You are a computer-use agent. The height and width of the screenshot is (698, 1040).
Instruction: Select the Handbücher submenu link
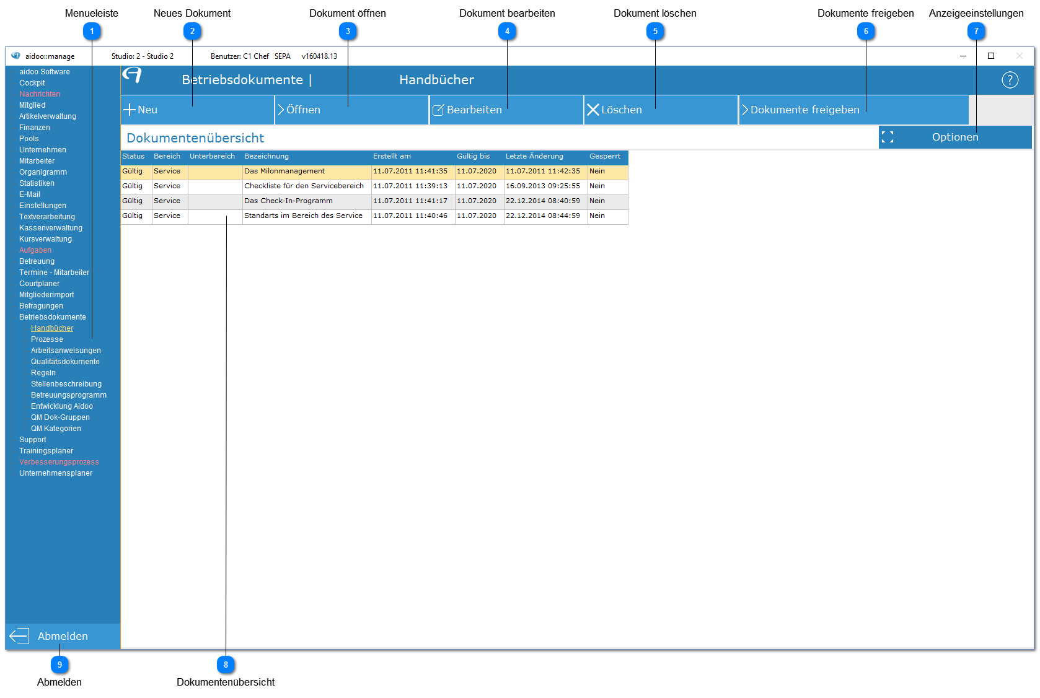point(52,328)
